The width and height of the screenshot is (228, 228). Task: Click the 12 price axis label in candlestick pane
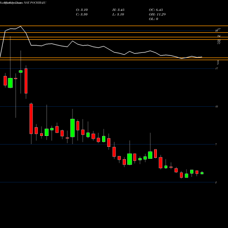click(217, 107)
